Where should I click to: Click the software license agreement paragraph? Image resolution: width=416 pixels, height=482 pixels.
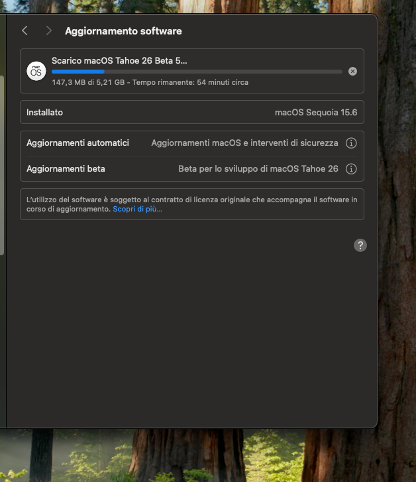click(x=191, y=204)
